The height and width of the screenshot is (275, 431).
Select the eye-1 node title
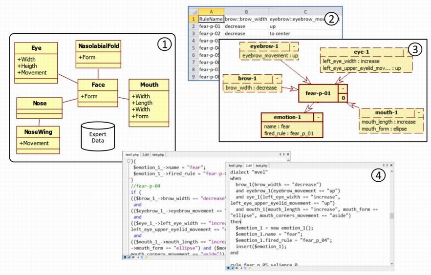point(361,52)
